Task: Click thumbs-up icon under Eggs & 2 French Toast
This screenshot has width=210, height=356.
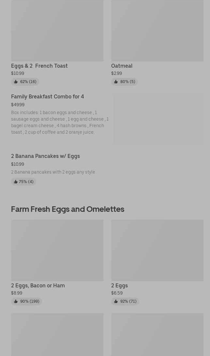Action: (x=16, y=82)
